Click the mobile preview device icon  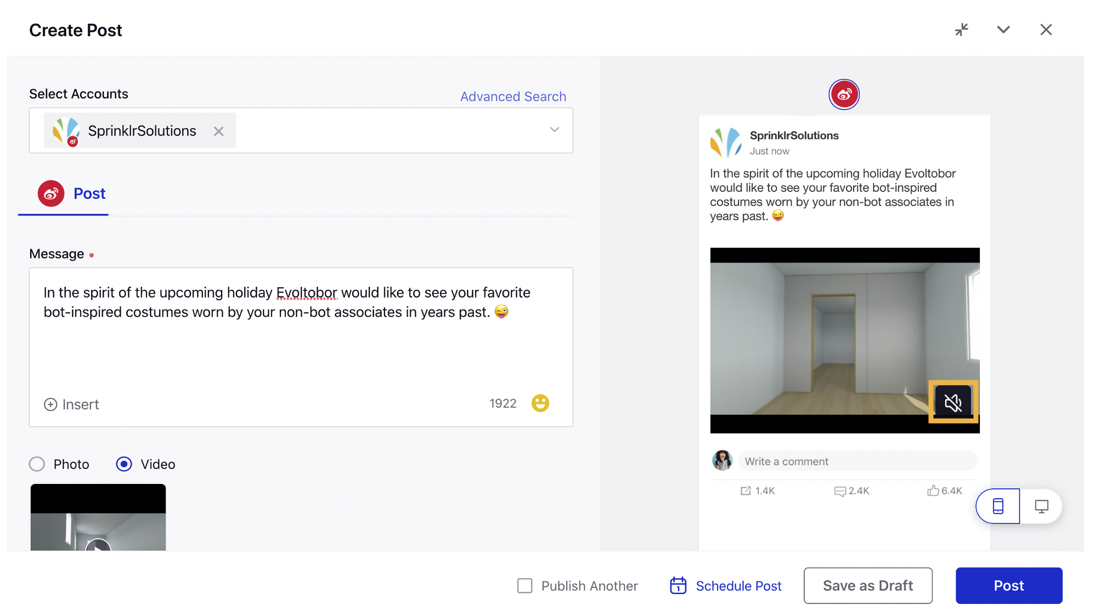tap(999, 505)
